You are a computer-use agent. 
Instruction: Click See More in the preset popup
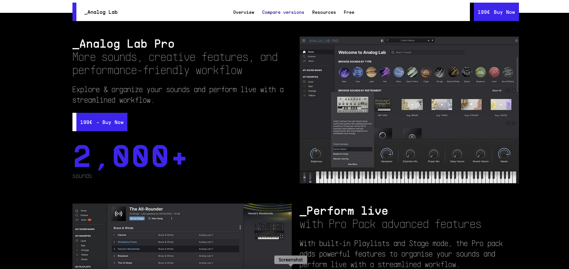[353, 164]
